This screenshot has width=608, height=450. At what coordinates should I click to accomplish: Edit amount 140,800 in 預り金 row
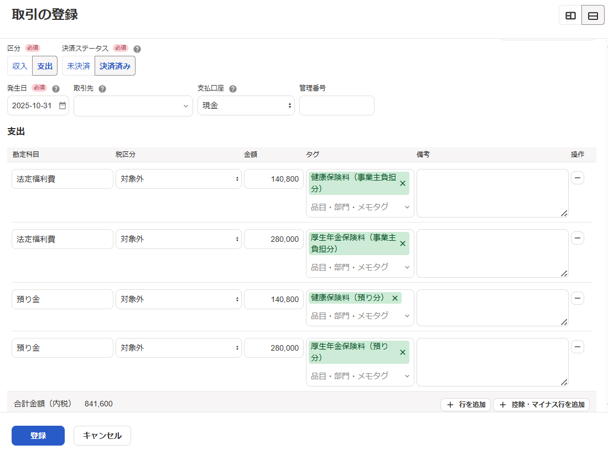(x=274, y=299)
